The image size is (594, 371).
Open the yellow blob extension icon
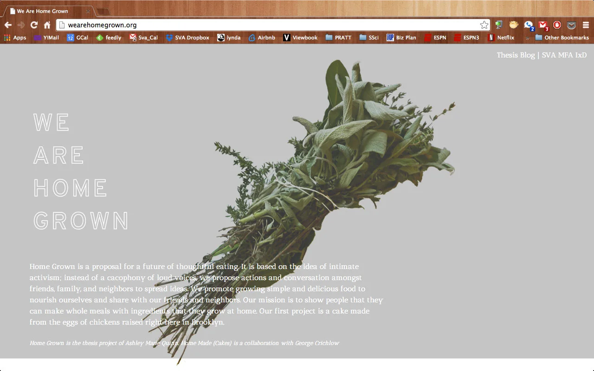(x=513, y=25)
